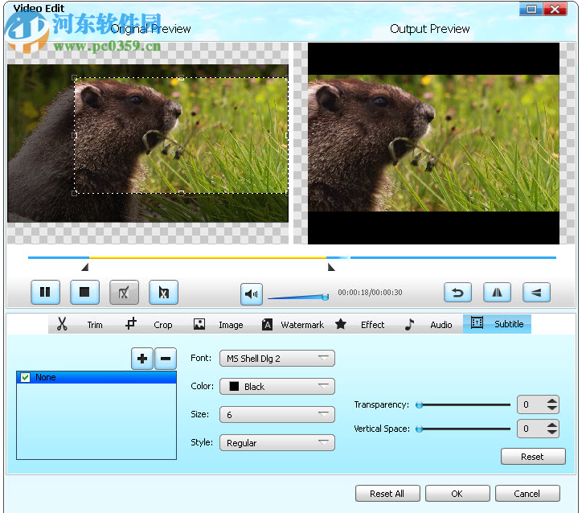Click the top-middle crop handle in Original Preview

coord(181,78)
